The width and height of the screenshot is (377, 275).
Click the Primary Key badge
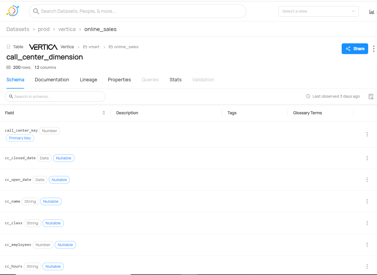[x=20, y=138]
